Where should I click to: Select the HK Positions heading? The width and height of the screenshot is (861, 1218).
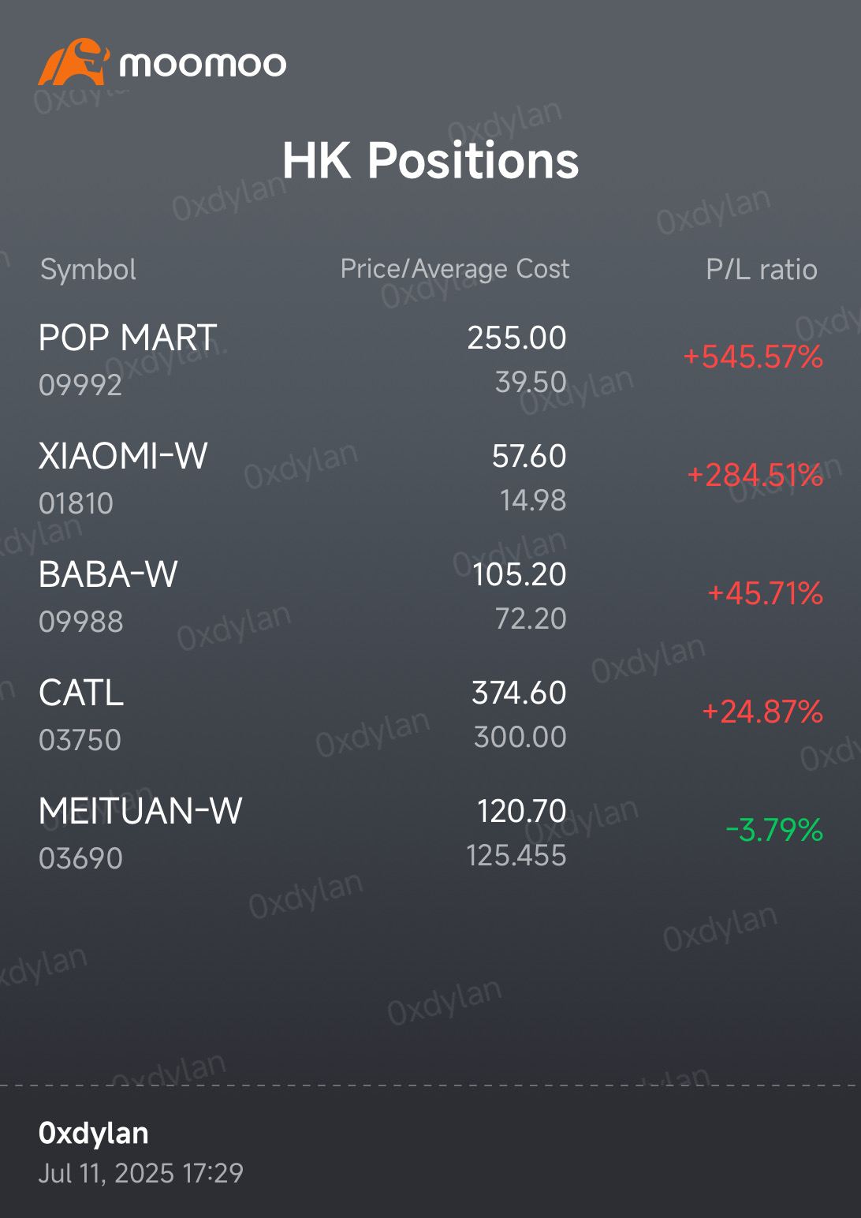430,160
